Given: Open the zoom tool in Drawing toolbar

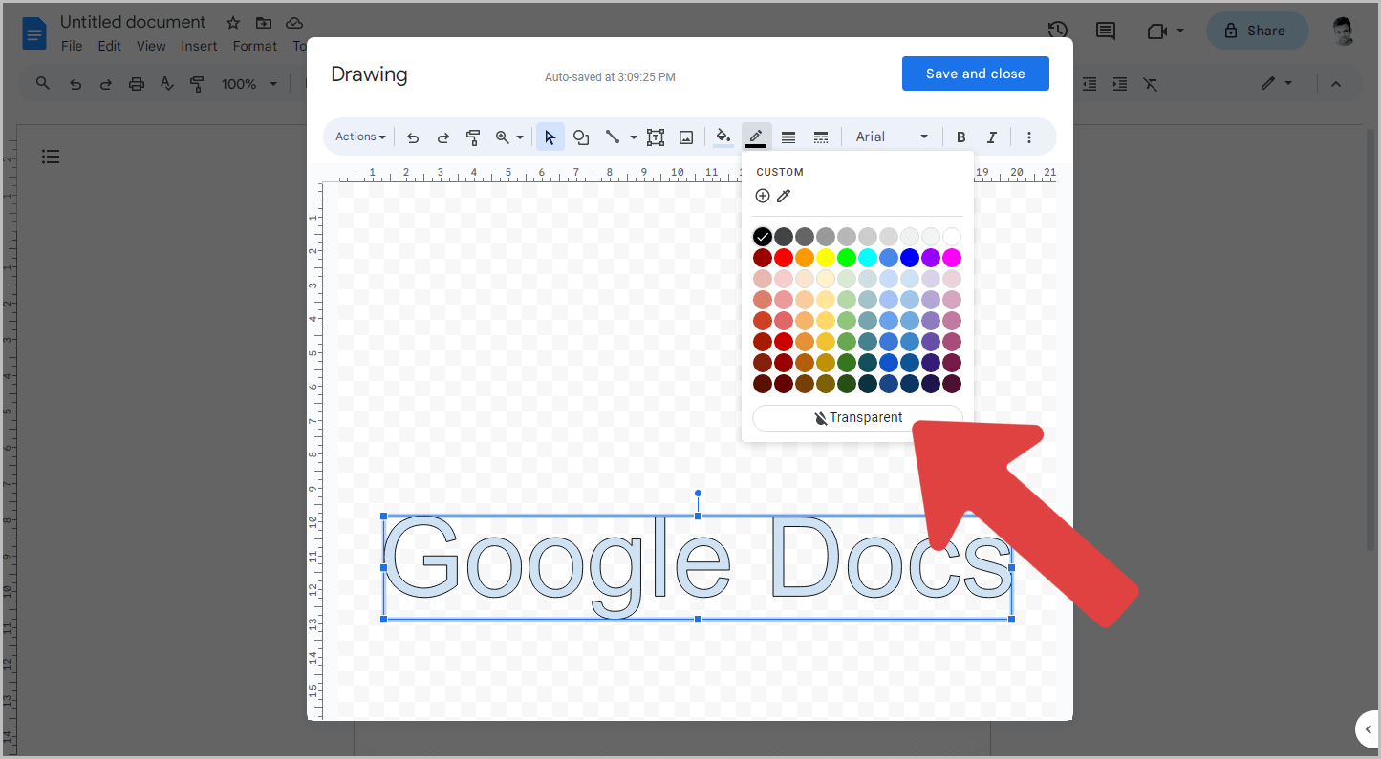Looking at the screenshot, I should pos(503,137).
